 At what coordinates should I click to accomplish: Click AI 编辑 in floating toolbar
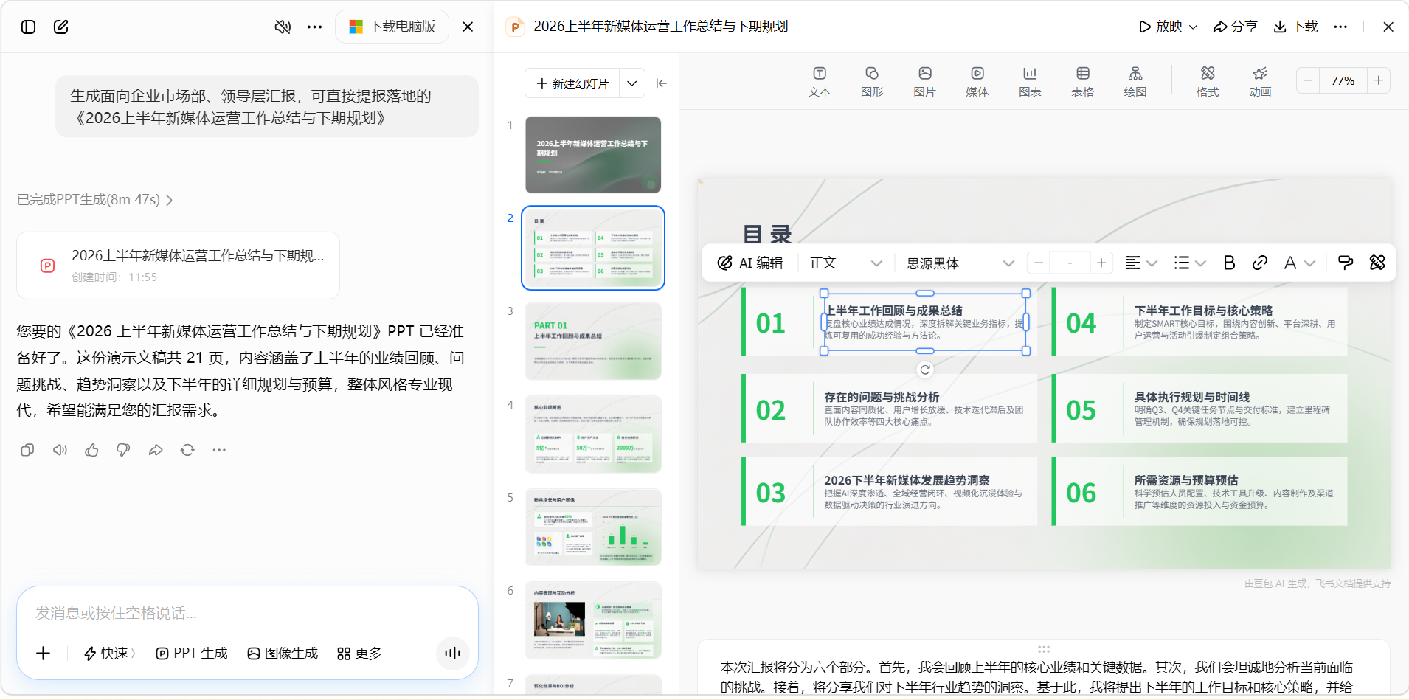coord(750,263)
